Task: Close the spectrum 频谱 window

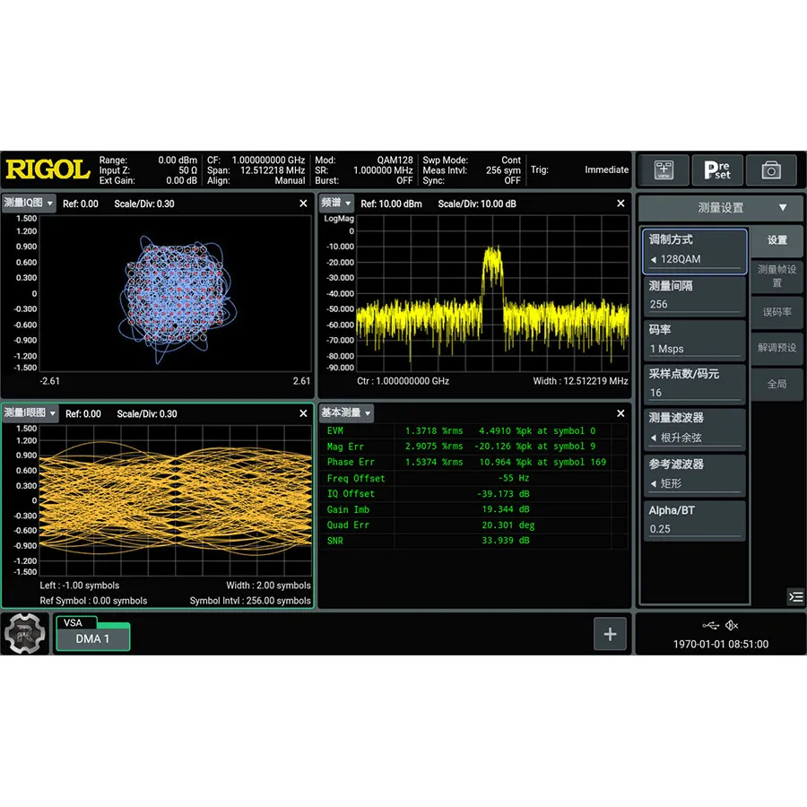Action: pyautogui.click(x=620, y=204)
